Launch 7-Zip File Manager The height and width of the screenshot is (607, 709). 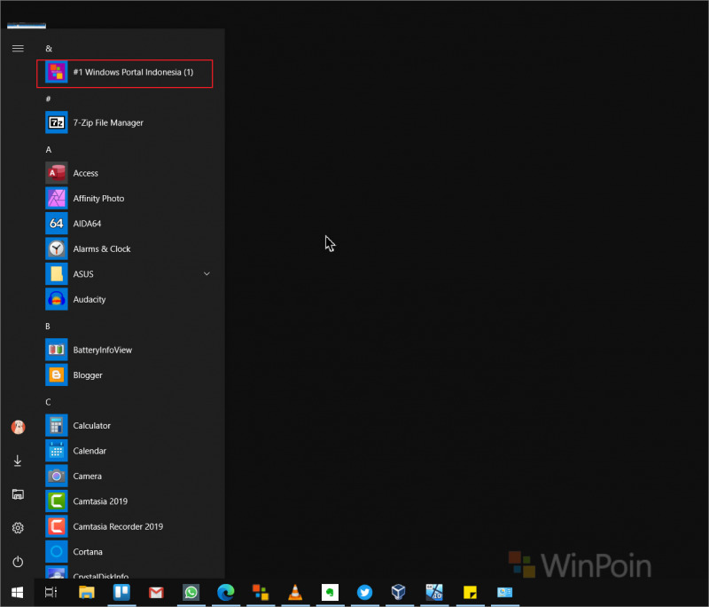tap(128, 122)
